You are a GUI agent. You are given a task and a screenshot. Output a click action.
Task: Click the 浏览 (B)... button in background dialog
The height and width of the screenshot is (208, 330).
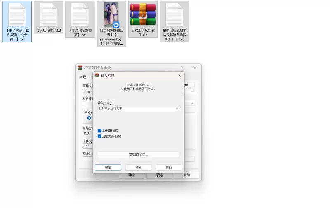pos(189,85)
